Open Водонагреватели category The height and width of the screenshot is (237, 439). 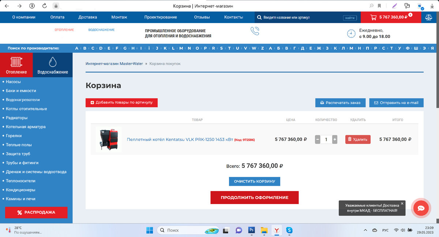(23, 100)
